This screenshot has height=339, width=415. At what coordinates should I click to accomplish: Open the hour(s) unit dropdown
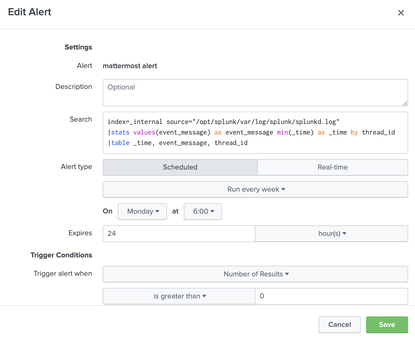point(332,233)
